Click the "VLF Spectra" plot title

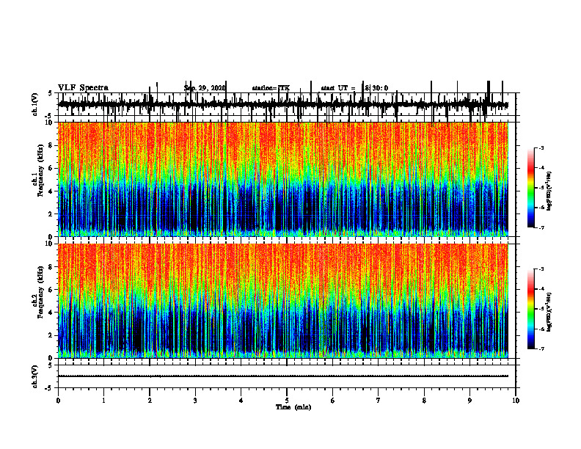83,88
